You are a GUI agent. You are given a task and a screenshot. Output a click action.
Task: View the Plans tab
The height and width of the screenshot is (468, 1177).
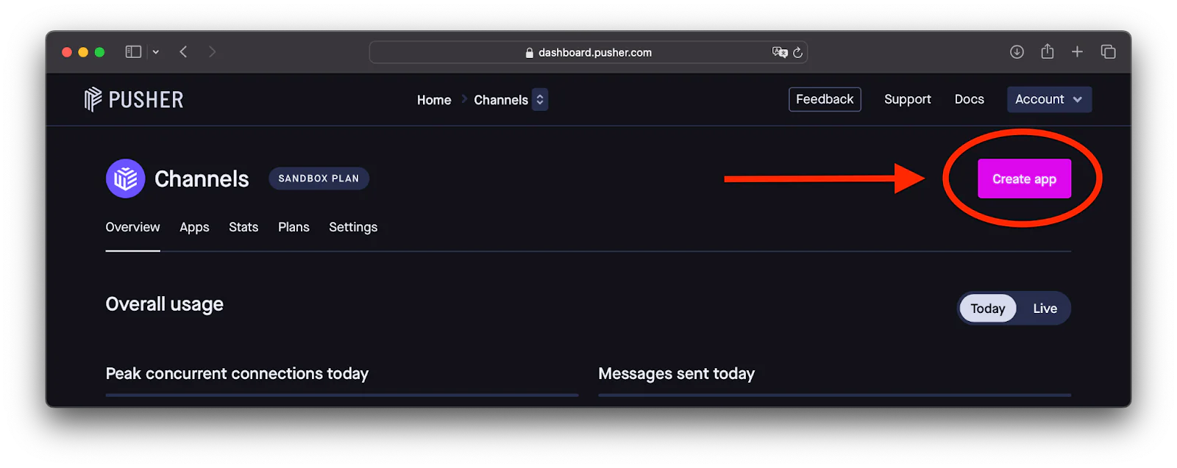[x=294, y=227]
